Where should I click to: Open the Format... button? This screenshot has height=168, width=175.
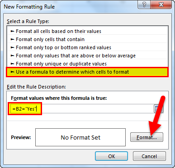click(147, 137)
